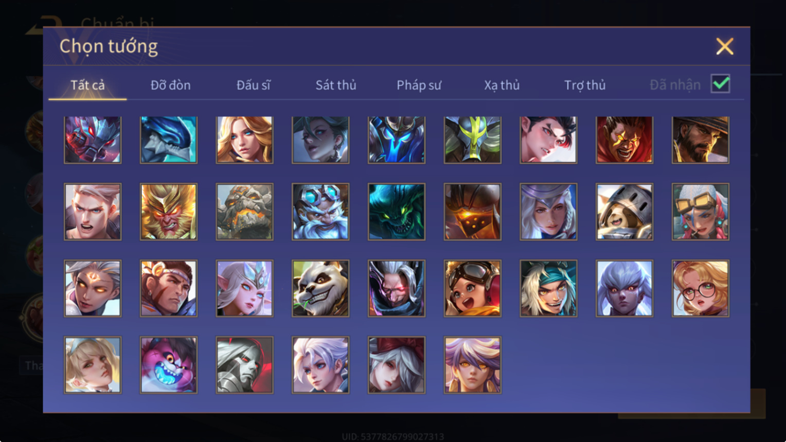Image resolution: width=786 pixels, height=442 pixels.
Task: Choose the stone golem hero portrait
Action: [x=245, y=211]
